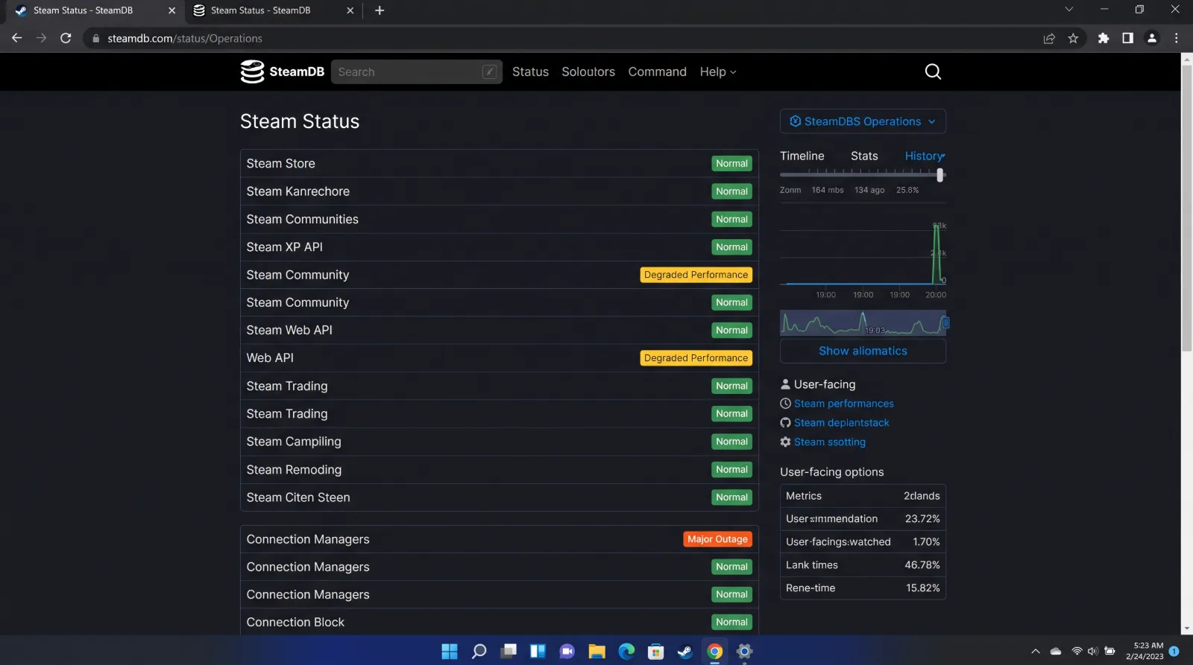Click the Windows Start button

tap(450, 652)
